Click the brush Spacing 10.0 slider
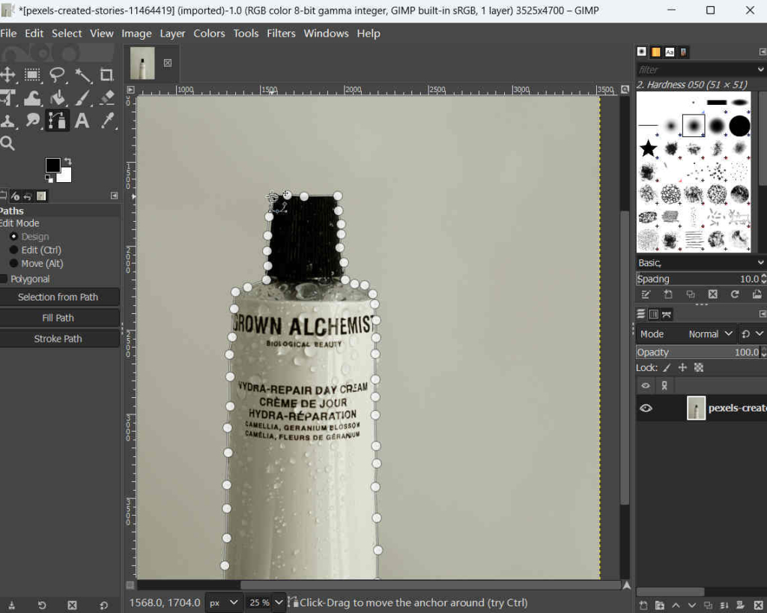 coord(699,279)
